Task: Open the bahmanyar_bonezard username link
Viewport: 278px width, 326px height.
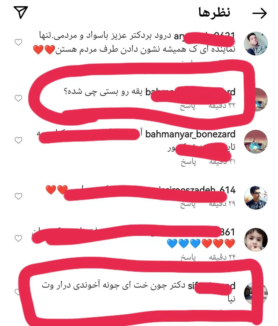Action: pyautogui.click(x=190, y=134)
